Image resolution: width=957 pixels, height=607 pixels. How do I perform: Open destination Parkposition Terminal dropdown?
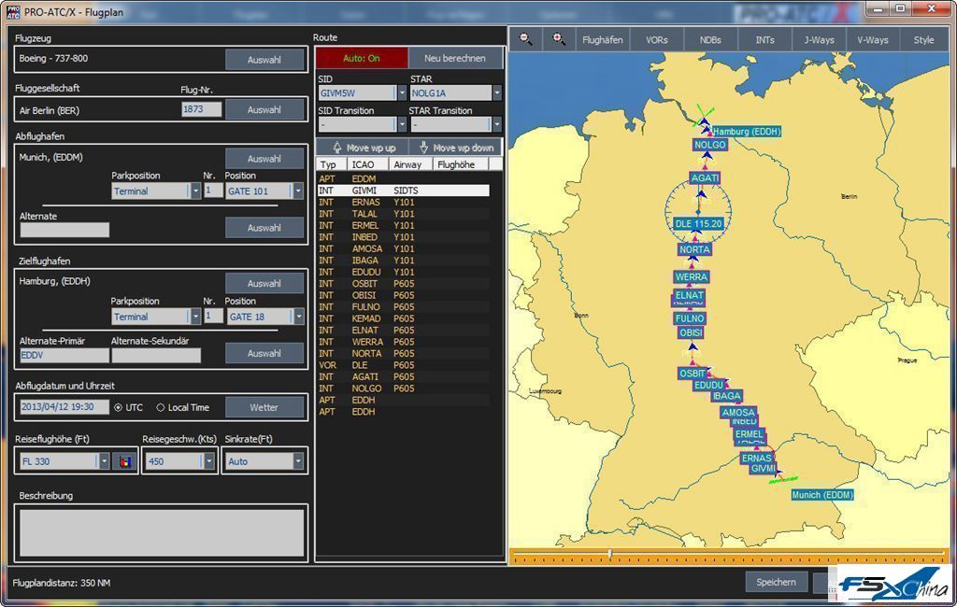pyautogui.click(x=195, y=317)
